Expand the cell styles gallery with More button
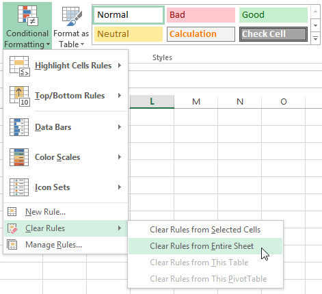322x294 pixels. pos(316,39)
